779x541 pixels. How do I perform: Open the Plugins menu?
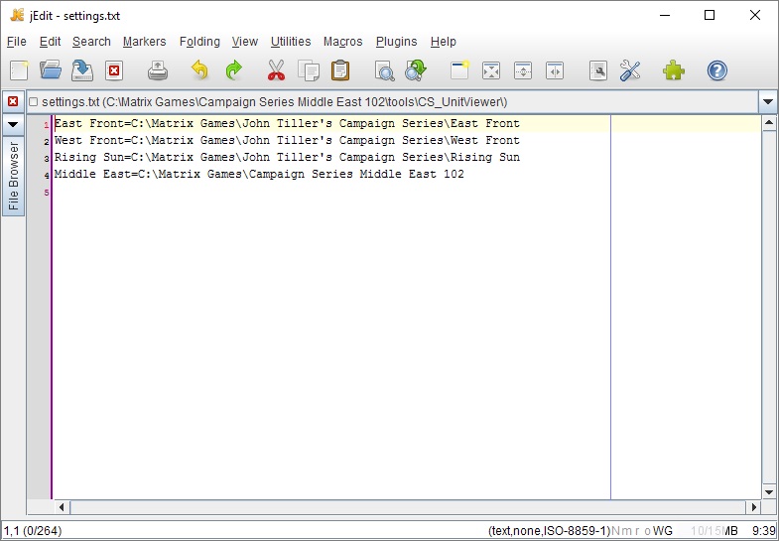coord(397,42)
